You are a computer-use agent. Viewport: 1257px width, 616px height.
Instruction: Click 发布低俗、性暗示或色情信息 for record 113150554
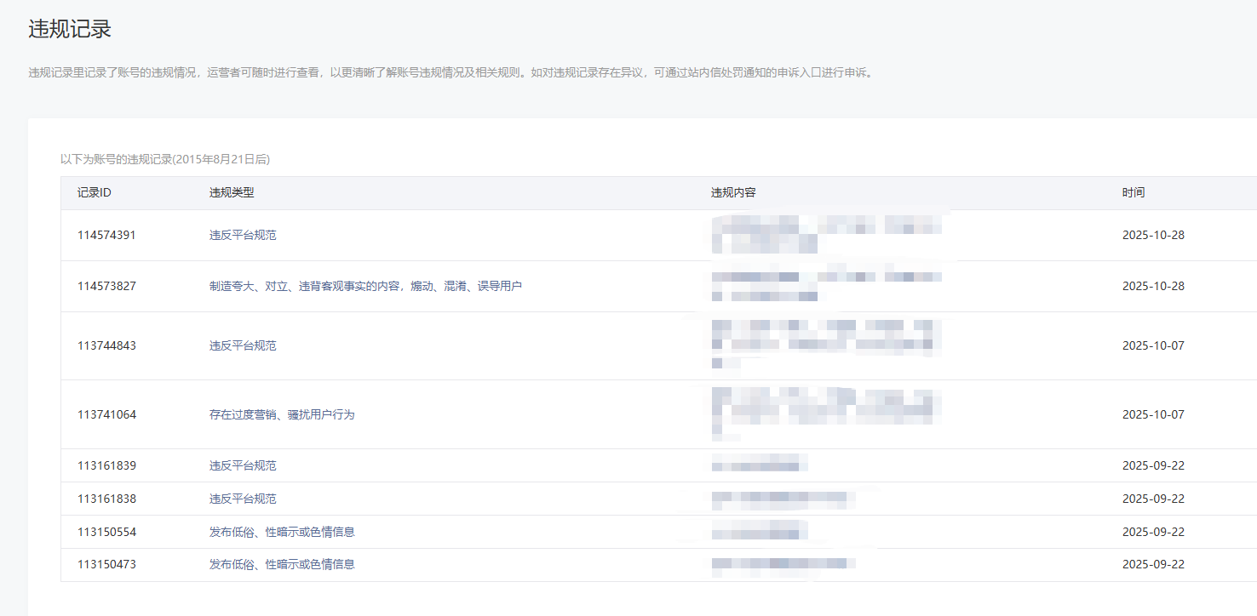coord(282,532)
